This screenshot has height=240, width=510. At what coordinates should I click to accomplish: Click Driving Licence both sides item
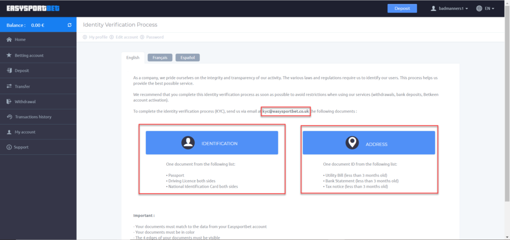point(191,181)
